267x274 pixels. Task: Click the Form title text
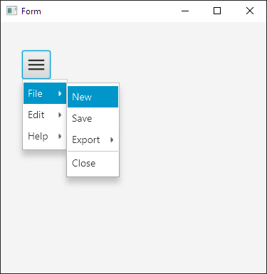click(31, 11)
